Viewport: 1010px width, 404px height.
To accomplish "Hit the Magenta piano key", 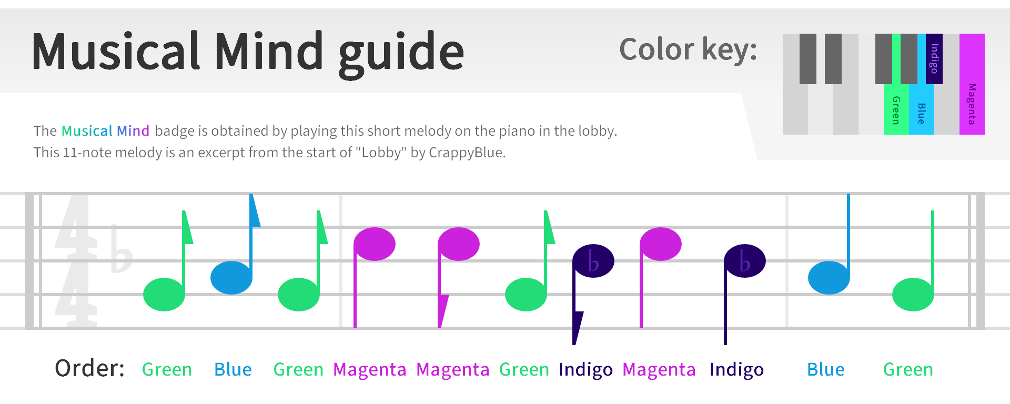I will (972, 84).
